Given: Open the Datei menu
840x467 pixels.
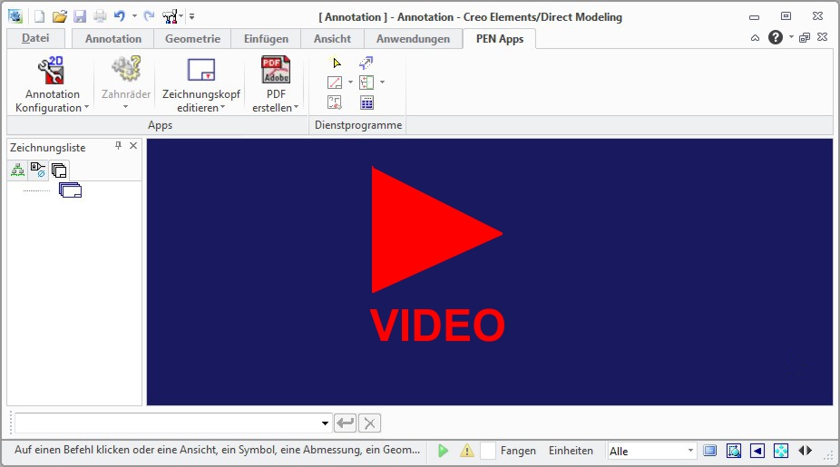Looking at the screenshot, I should (35, 38).
